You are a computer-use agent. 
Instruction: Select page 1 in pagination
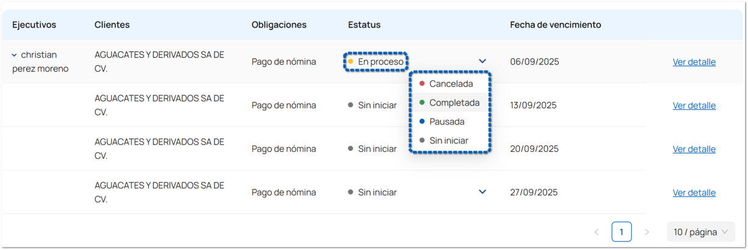(x=621, y=232)
